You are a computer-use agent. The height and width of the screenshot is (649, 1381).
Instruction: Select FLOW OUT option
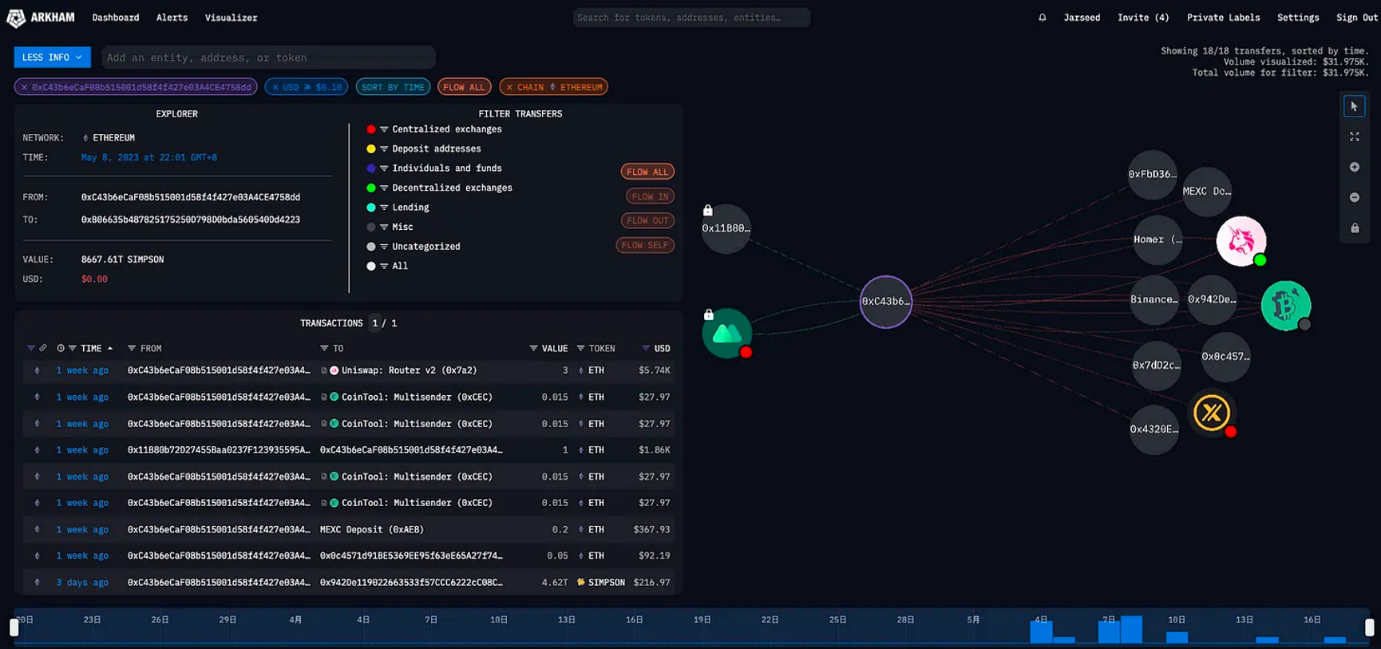pos(647,220)
